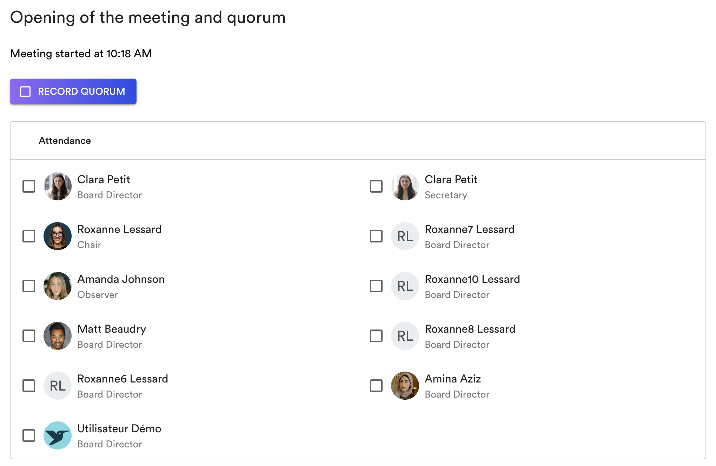Screen dimensions: 716x466
Task: Click Roxanne7 Lessard's RL initials avatar
Action: [405, 236]
